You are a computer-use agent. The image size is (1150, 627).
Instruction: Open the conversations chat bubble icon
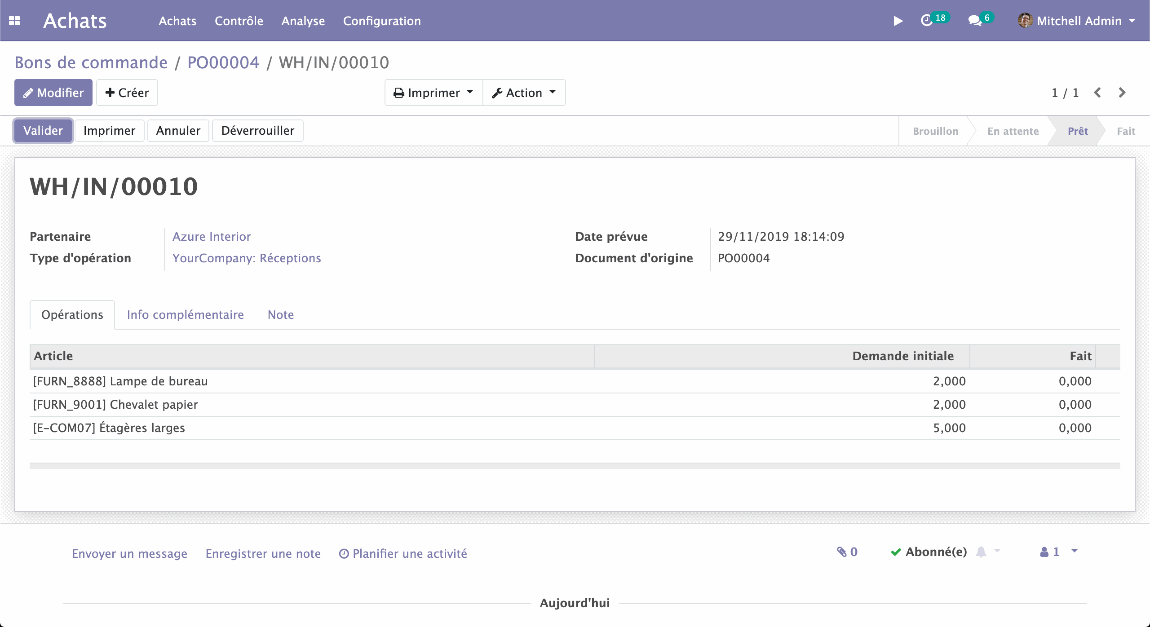tap(975, 21)
